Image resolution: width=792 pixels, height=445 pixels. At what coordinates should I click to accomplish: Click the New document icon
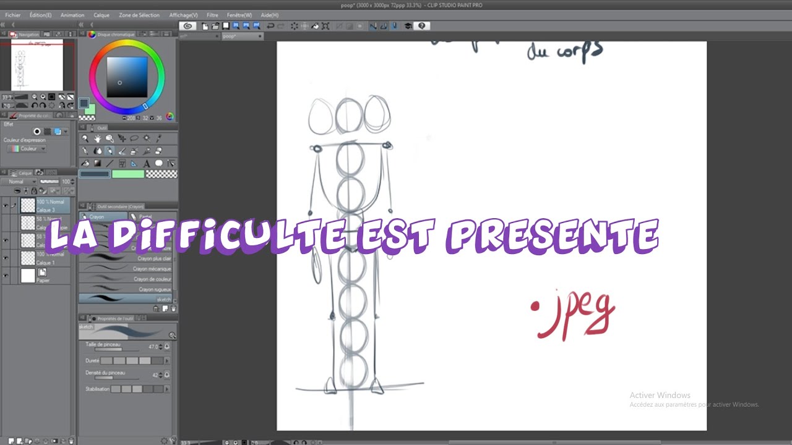pyautogui.click(x=205, y=26)
